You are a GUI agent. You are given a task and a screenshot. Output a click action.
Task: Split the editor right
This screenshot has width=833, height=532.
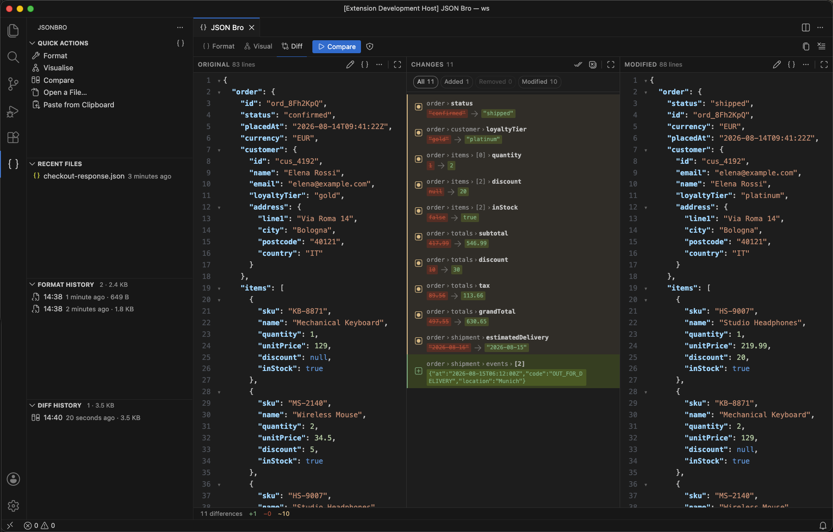[x=806, y=27]
